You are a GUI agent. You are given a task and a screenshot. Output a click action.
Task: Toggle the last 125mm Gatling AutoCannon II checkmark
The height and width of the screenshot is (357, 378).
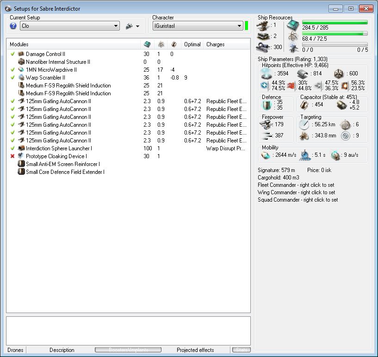pyautogui.click(x=12, y=141)
